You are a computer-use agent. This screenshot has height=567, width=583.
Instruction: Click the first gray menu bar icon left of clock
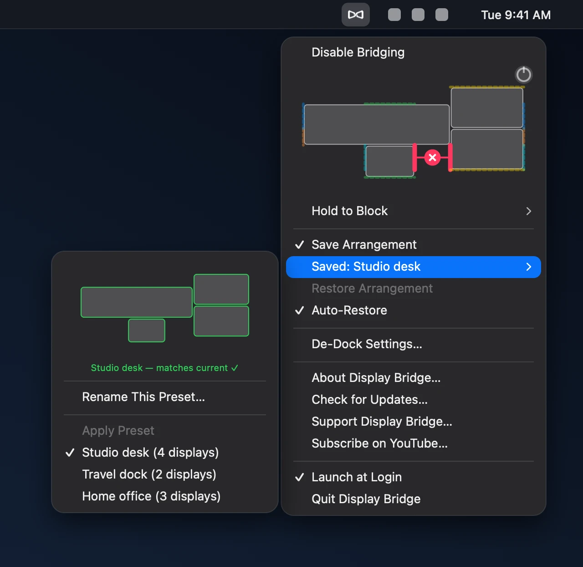point(394,15)
